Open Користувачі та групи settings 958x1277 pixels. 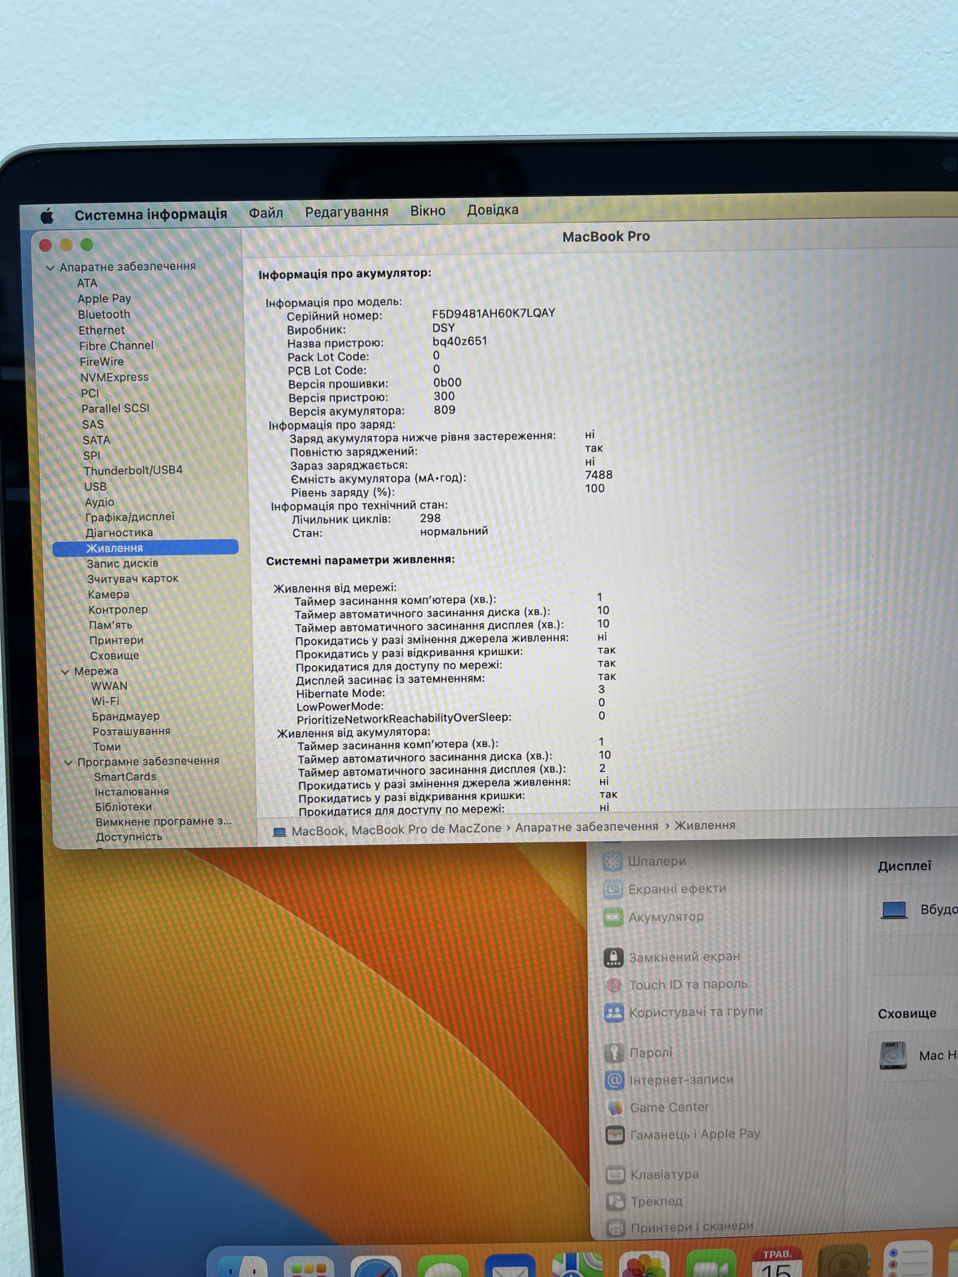696,1012
